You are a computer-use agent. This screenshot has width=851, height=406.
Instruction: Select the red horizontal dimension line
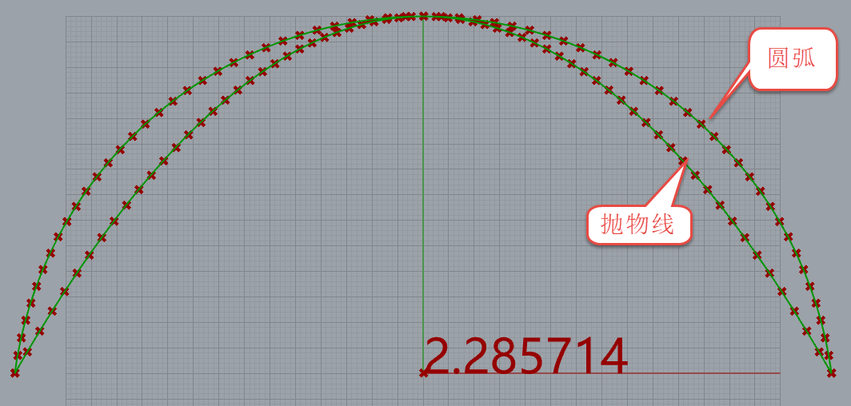[602, 373]
